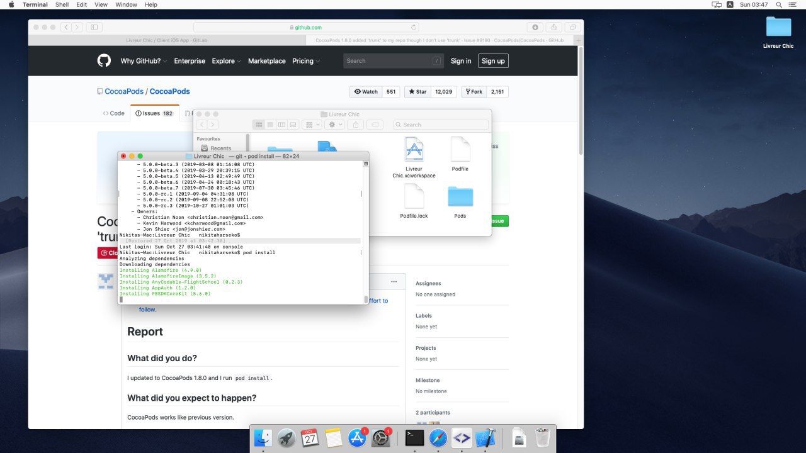Expand the Why GitHub? menu
806x453 pixels.
(144, 61)
